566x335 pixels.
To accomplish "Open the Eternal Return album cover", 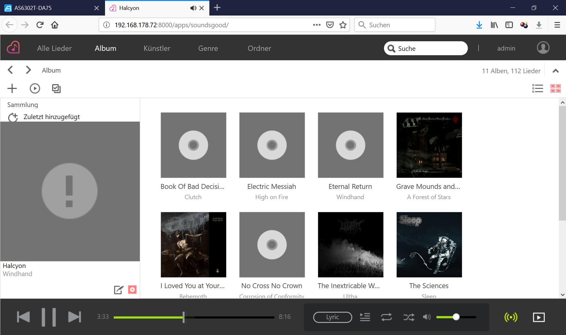I will point(351,145).
